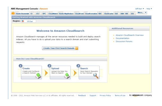Open the IAM tab
The image size is (162, 106).
pyautogui.click(x=122, y=14)
